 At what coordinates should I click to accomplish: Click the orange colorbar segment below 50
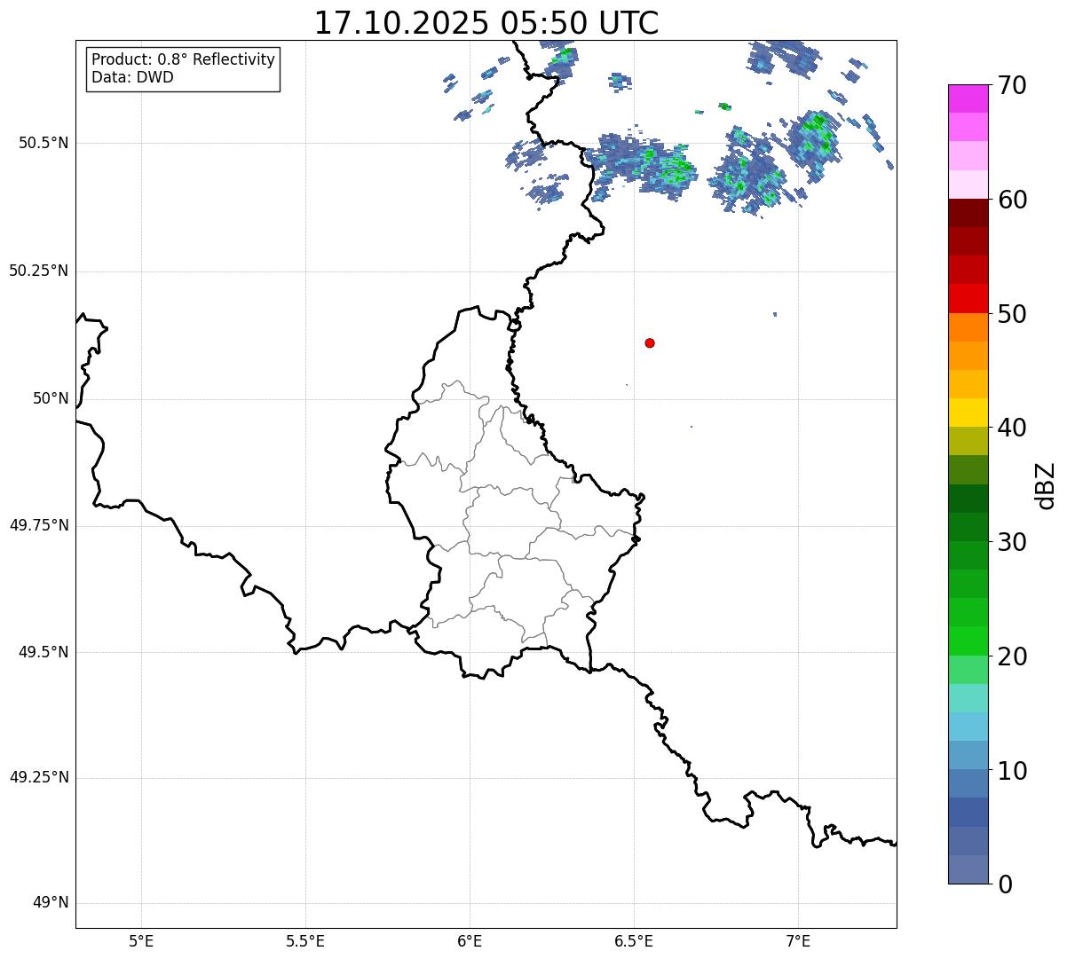coord(968,326)
